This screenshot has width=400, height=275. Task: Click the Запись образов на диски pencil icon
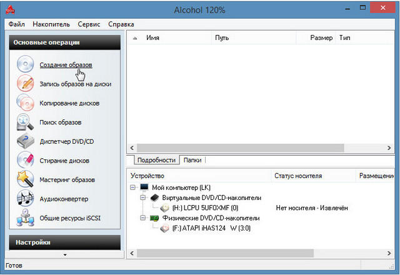25,83
